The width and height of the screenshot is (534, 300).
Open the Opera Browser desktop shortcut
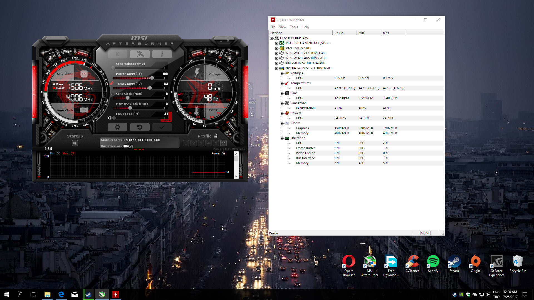[348, 266]
